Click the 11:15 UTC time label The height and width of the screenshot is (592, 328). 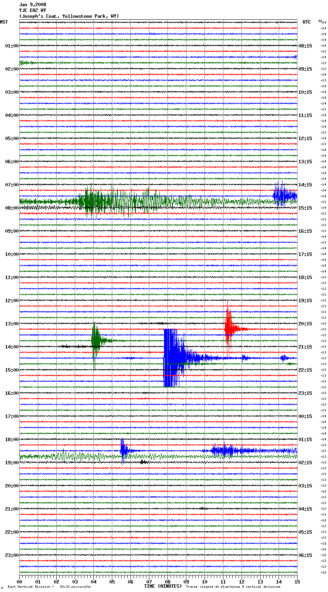(305, 115)
